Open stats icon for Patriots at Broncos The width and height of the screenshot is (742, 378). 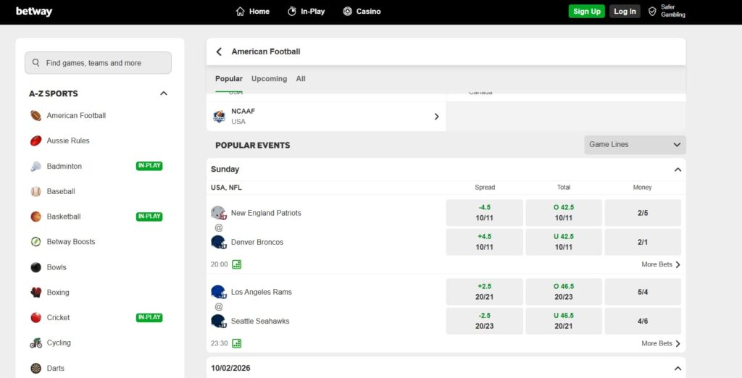pos(237,264)
